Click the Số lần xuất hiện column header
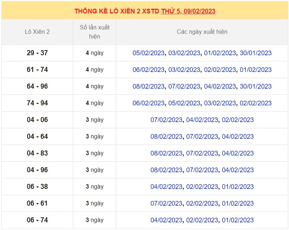This screenshot has height=230, width=289. [94, 32]
